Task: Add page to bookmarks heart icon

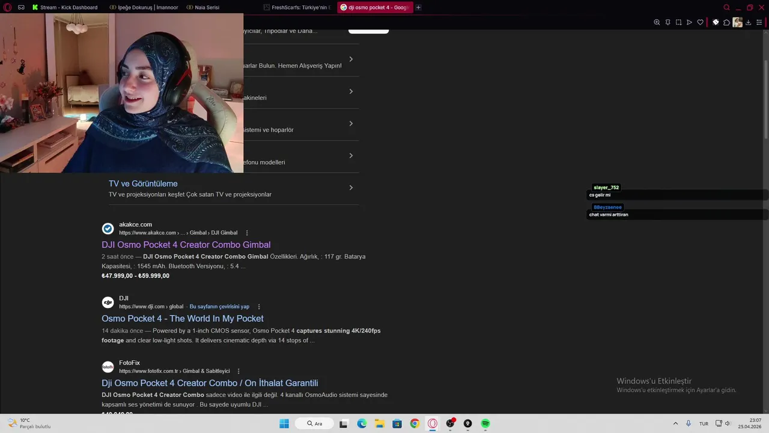Action: pos(700,22)
